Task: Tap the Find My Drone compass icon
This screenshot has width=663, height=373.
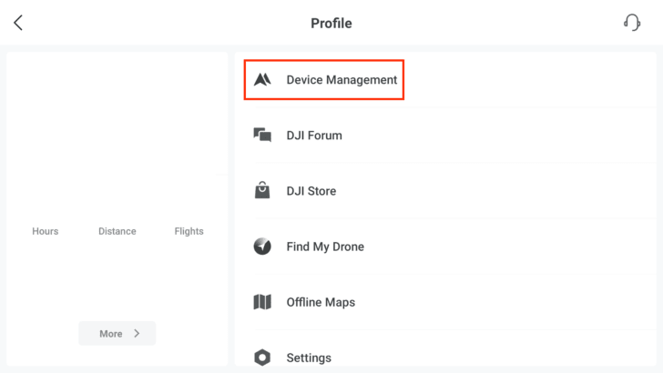Action: [262, 247]
